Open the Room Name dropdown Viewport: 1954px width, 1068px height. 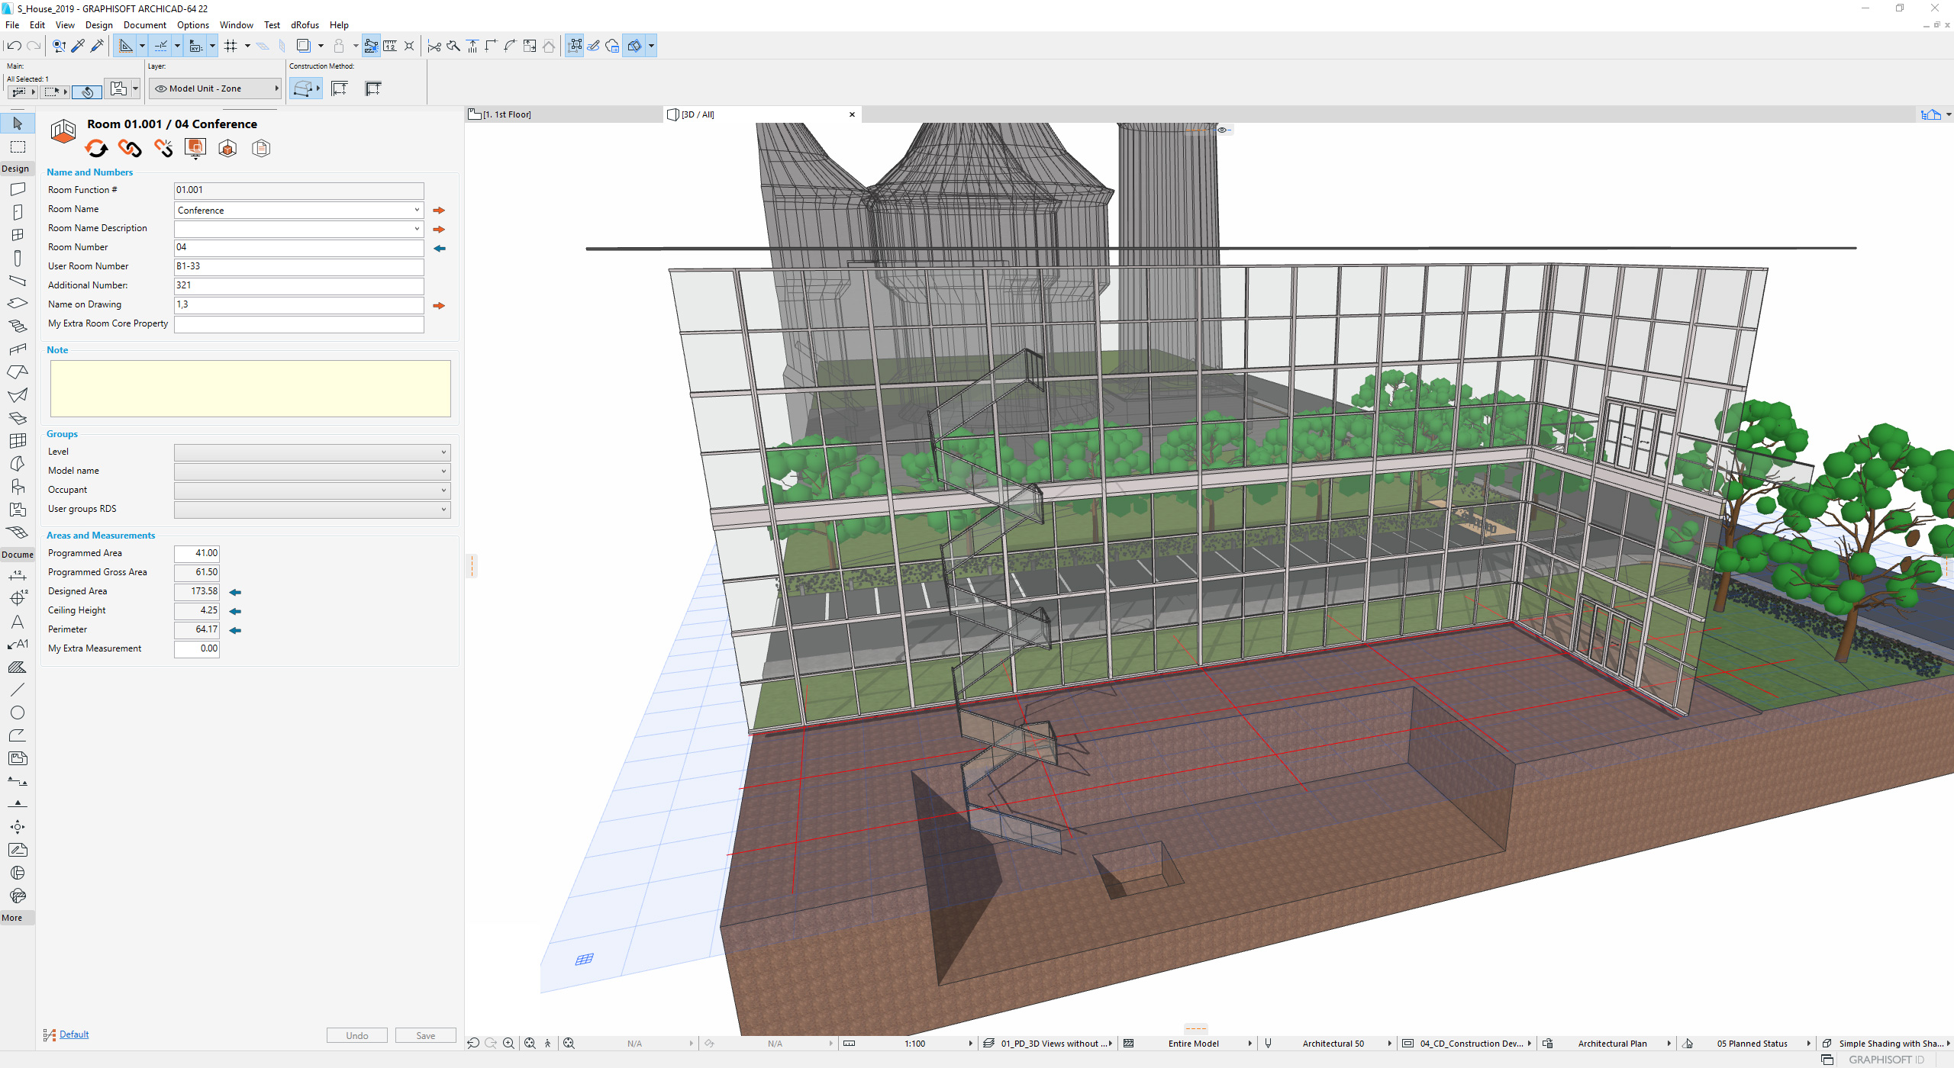tap(417, 210)
